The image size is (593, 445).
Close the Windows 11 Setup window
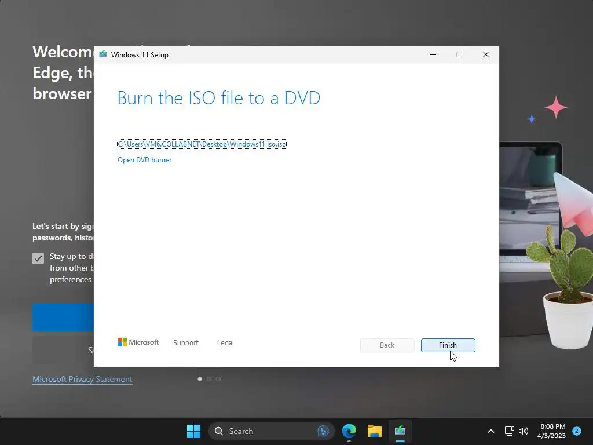pyautogui.click(x=486, y=54)
